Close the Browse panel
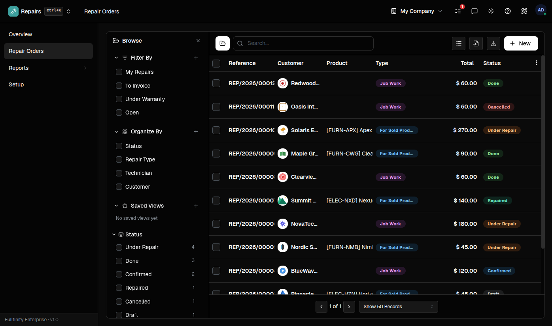This screenshot has width=552, height=326. [198, 41]
